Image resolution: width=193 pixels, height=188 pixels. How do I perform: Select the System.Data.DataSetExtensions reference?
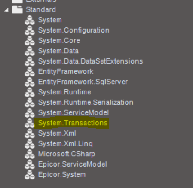click(90, 61)
